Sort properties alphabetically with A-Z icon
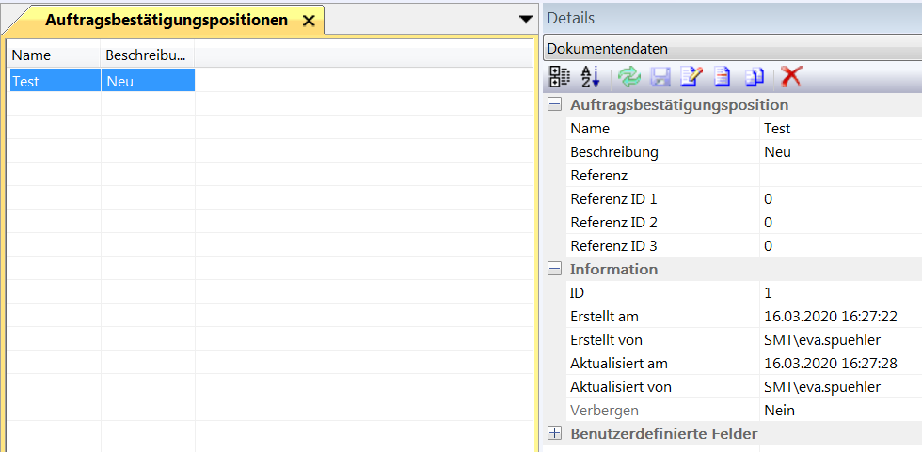 [590, 77]
